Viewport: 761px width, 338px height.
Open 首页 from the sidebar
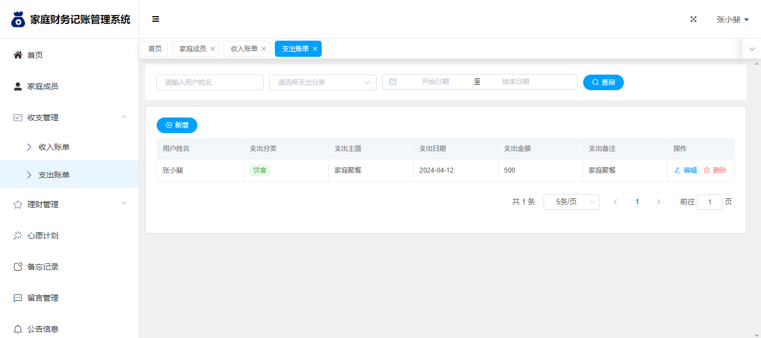tap(35, 55)
